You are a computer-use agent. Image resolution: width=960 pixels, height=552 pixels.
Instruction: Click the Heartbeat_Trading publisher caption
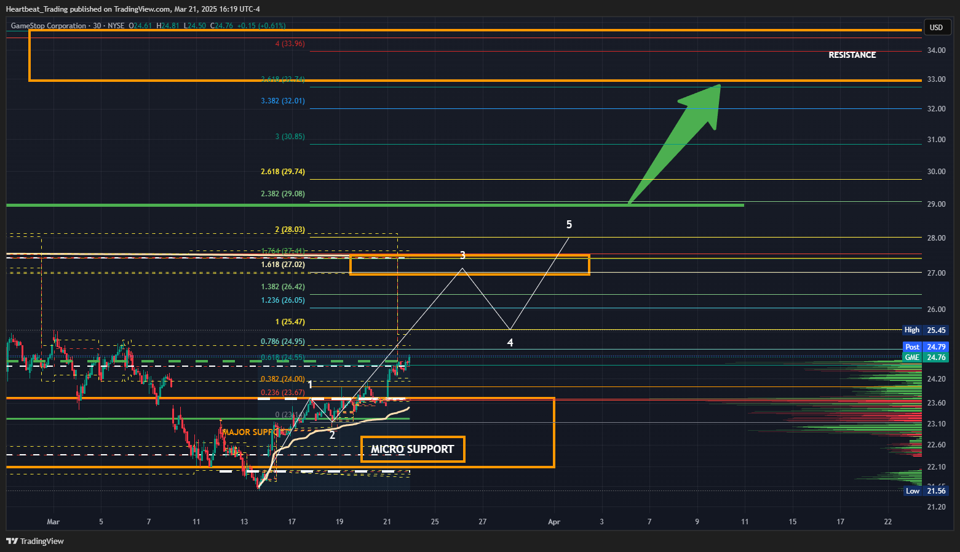37,9
